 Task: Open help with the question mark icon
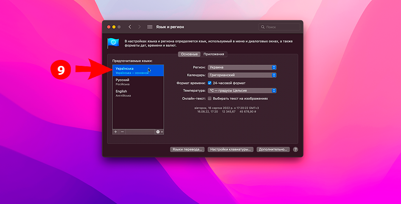[295, 150]
